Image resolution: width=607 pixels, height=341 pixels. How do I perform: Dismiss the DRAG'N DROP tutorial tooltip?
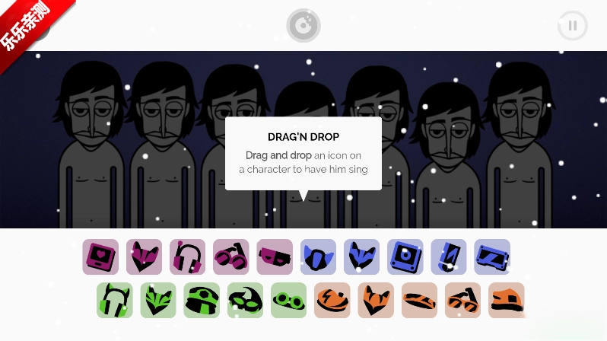tap(303, 154)
